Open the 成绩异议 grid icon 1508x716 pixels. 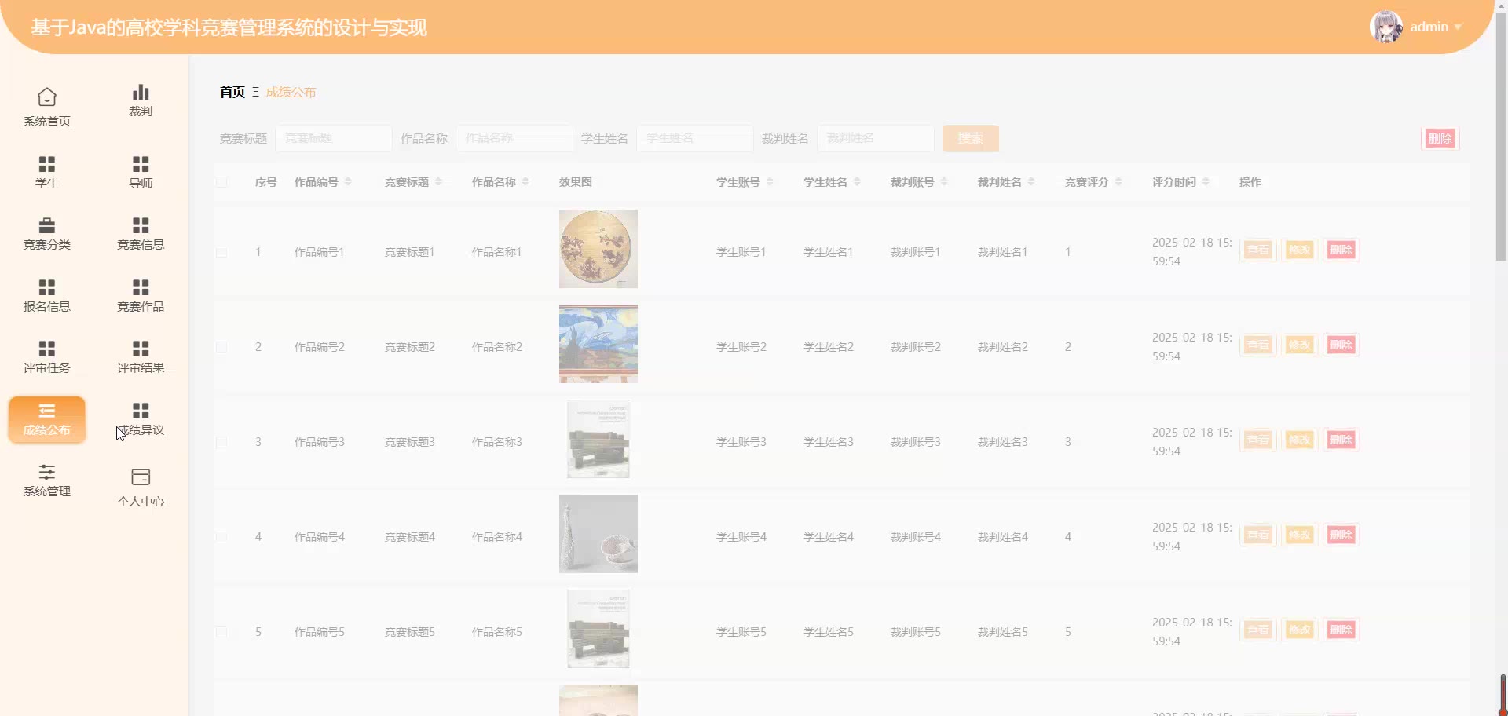click(x=141, y=411)
